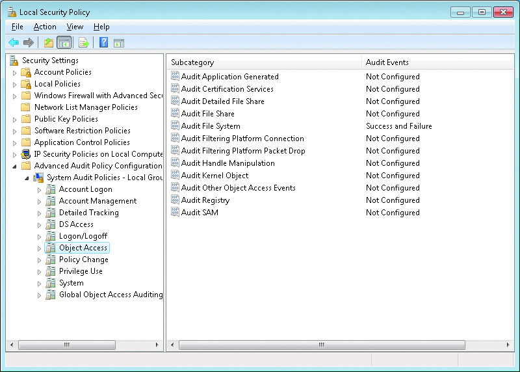Screen dimensions: 520x372
Task: Collapse the Advanced Audit Policy Configuration node
Action: coord(14,166)
